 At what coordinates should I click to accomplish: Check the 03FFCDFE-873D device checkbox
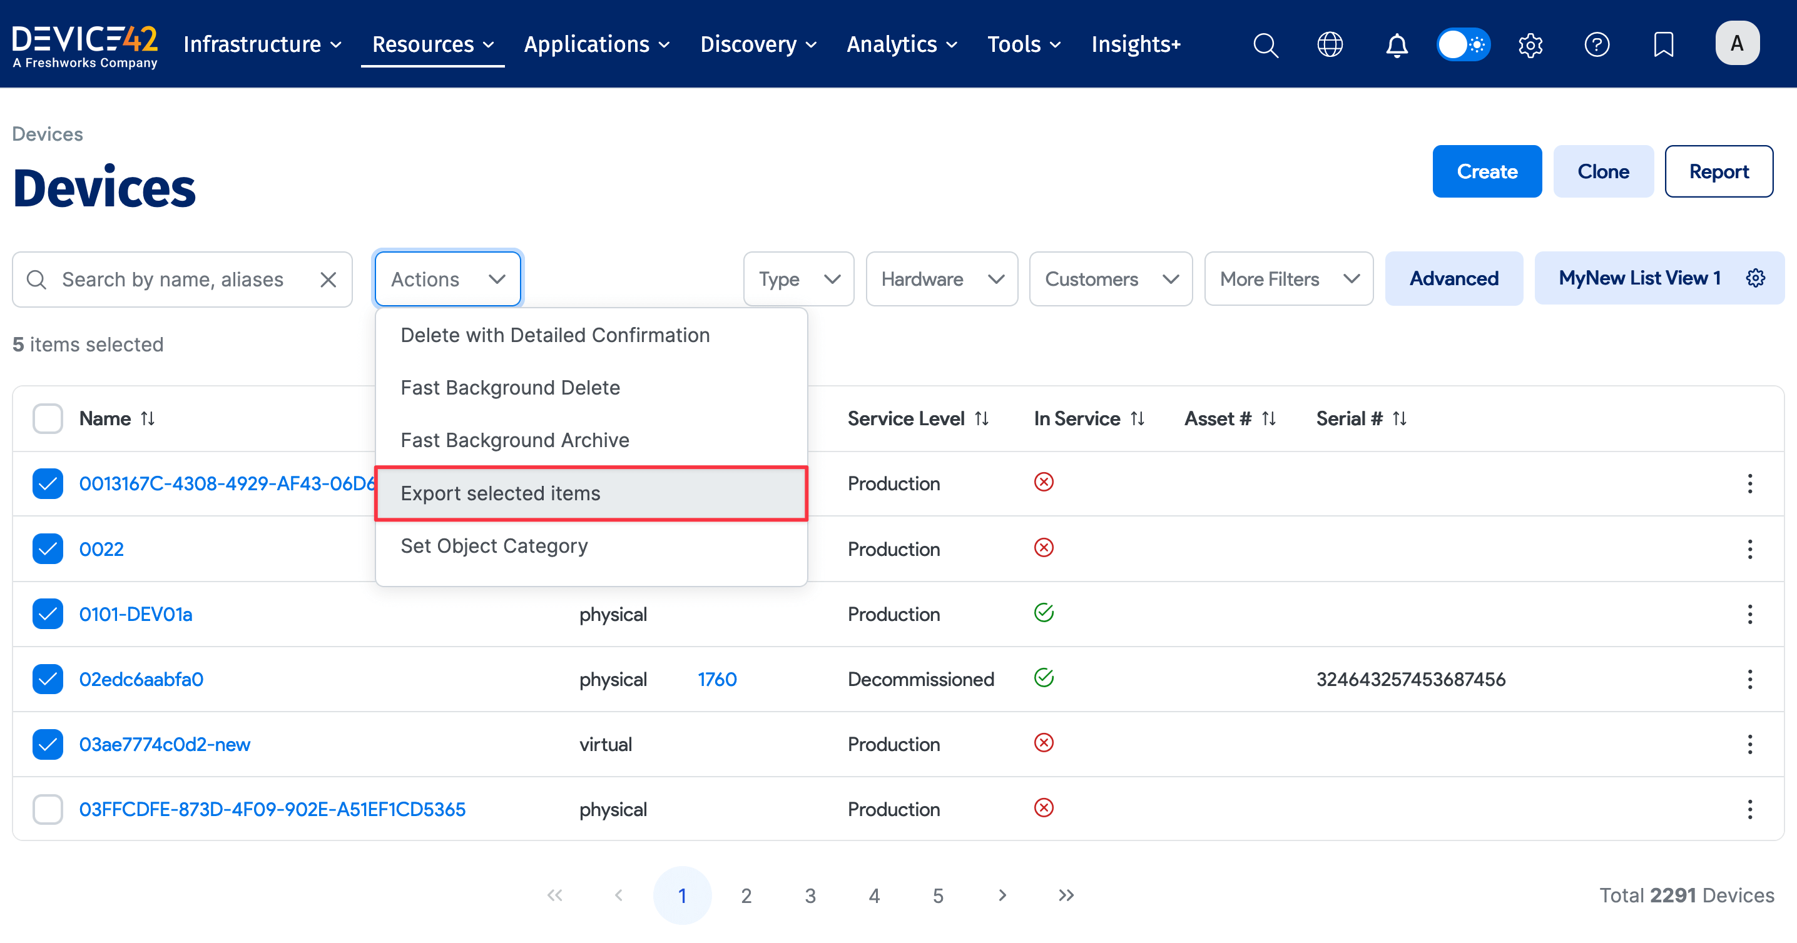click(48, 809)
